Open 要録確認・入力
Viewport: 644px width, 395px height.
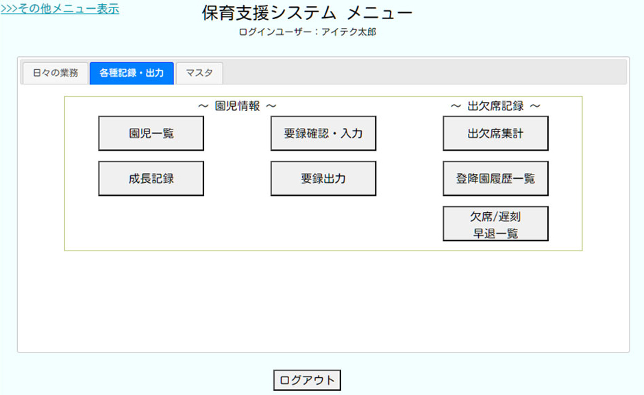pos(323,133)
